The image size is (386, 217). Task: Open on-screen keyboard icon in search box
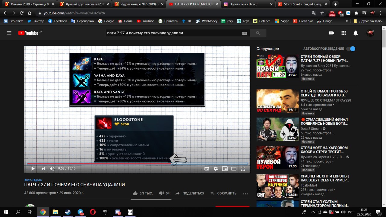click(244, 33)
